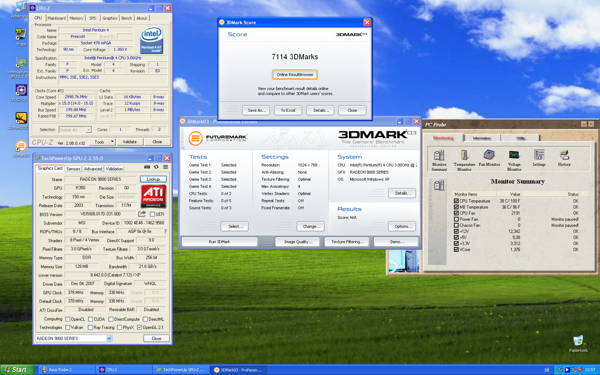The height and width of the screenshot is (375, 600).
Task: Click the To Excel button
Action: click(x=288, y=110)
